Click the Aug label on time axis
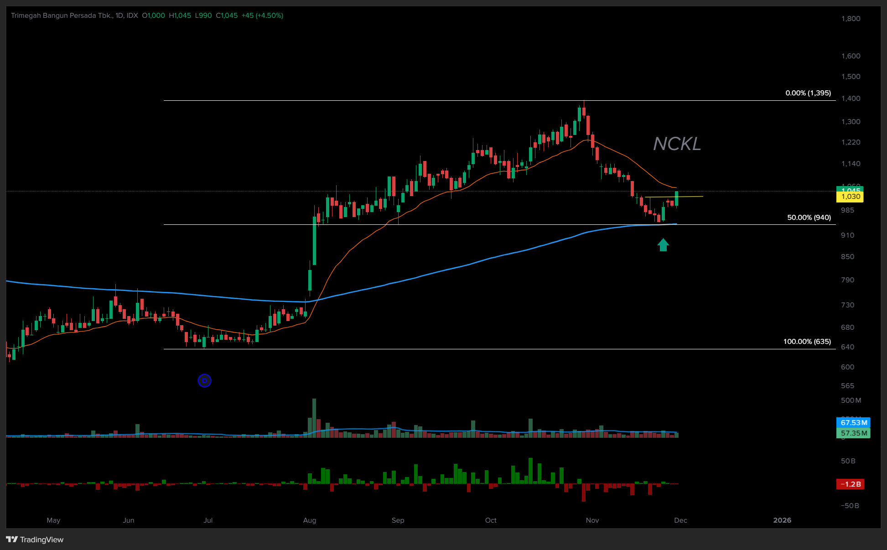This screenshot has width=887, height=550. (x=310, y=520)
